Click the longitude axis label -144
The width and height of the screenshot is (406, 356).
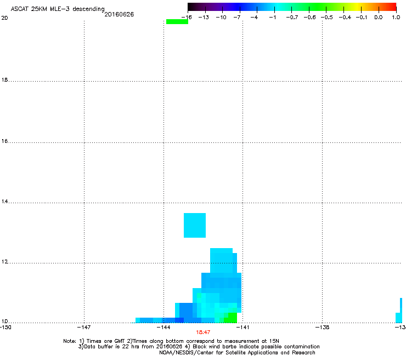coord(163,328)
